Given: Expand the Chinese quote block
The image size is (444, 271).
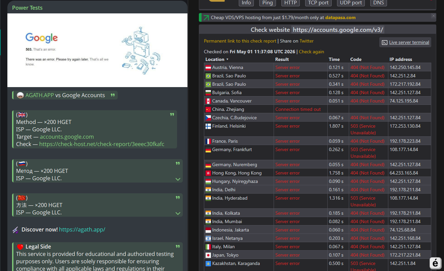Looking at the screenshot, I should click(x=178, y=213).
